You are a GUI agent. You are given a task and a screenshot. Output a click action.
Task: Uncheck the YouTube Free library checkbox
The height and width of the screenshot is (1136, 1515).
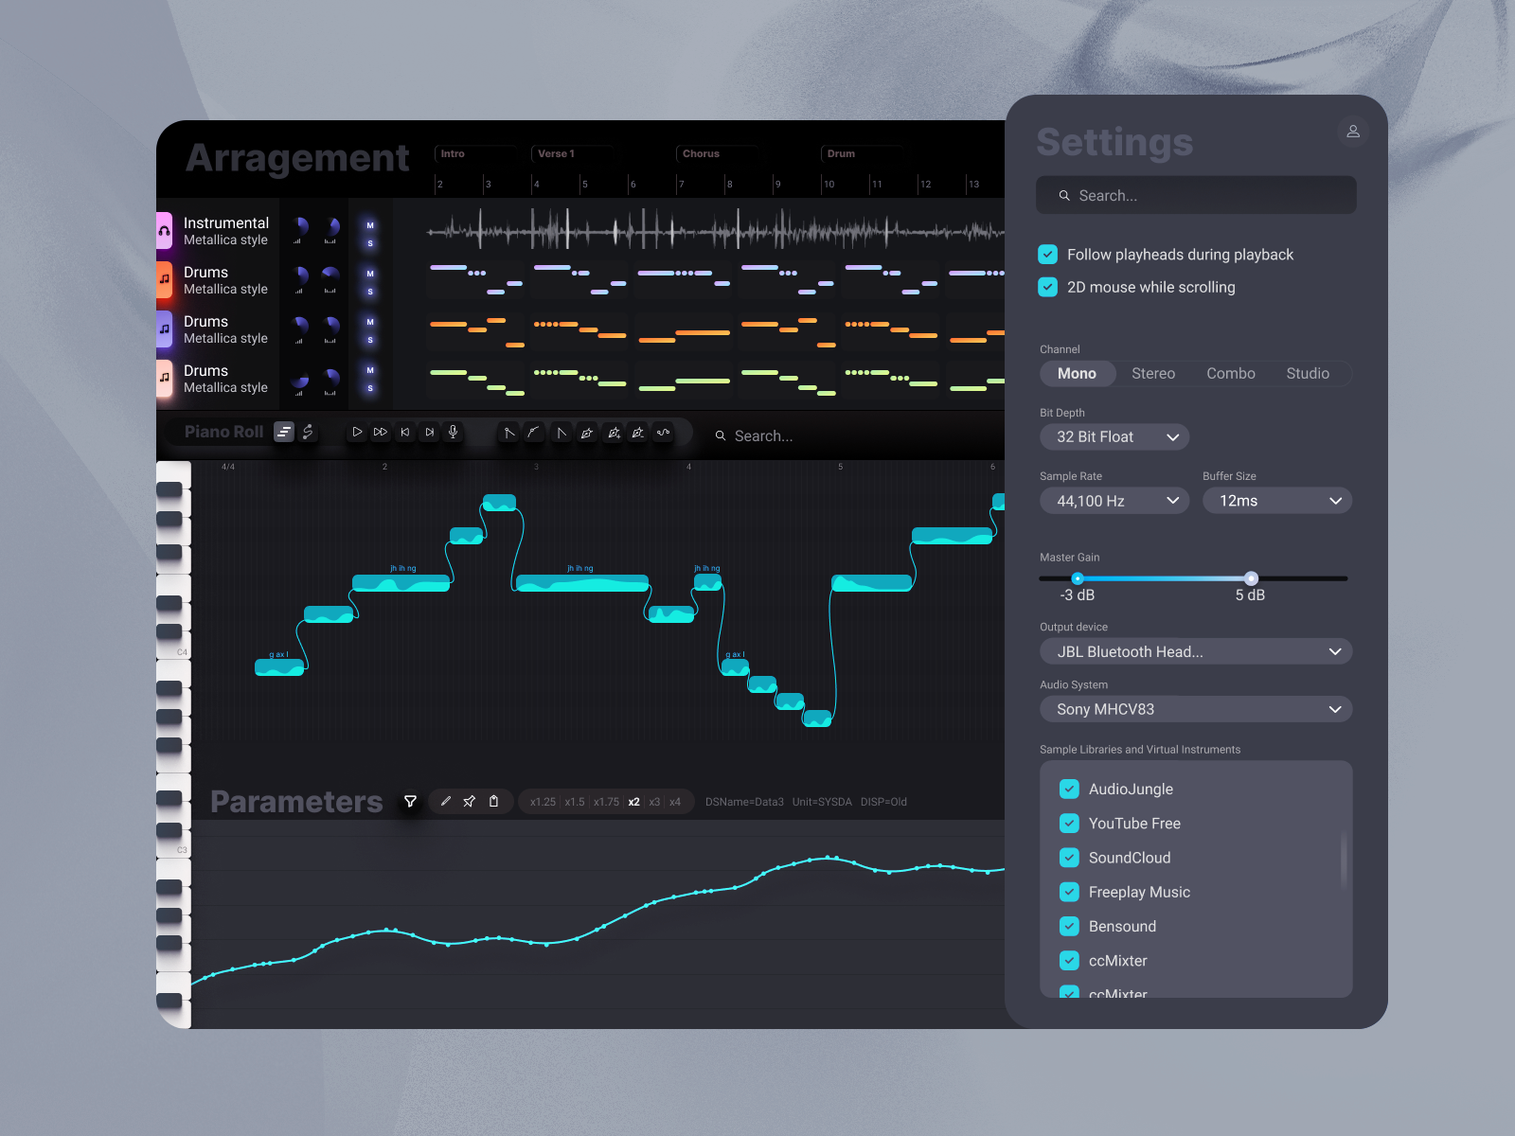click(1069, 823)
